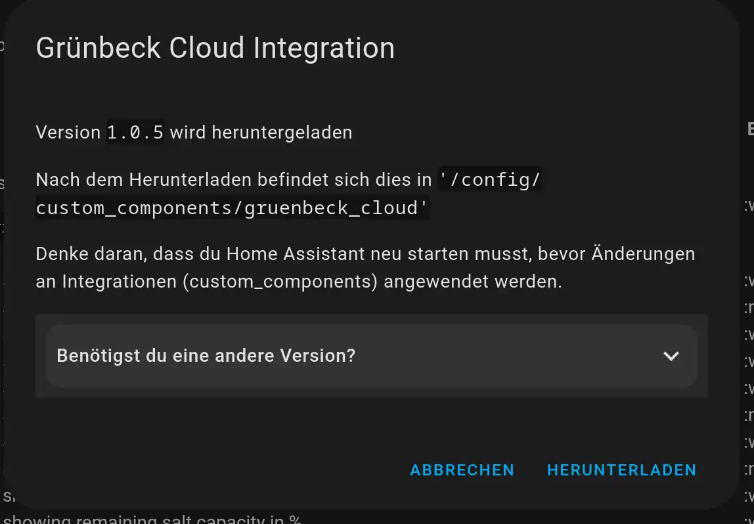Click the chevron arrow in the version expander
754x524 pixels.
(671, 356)
